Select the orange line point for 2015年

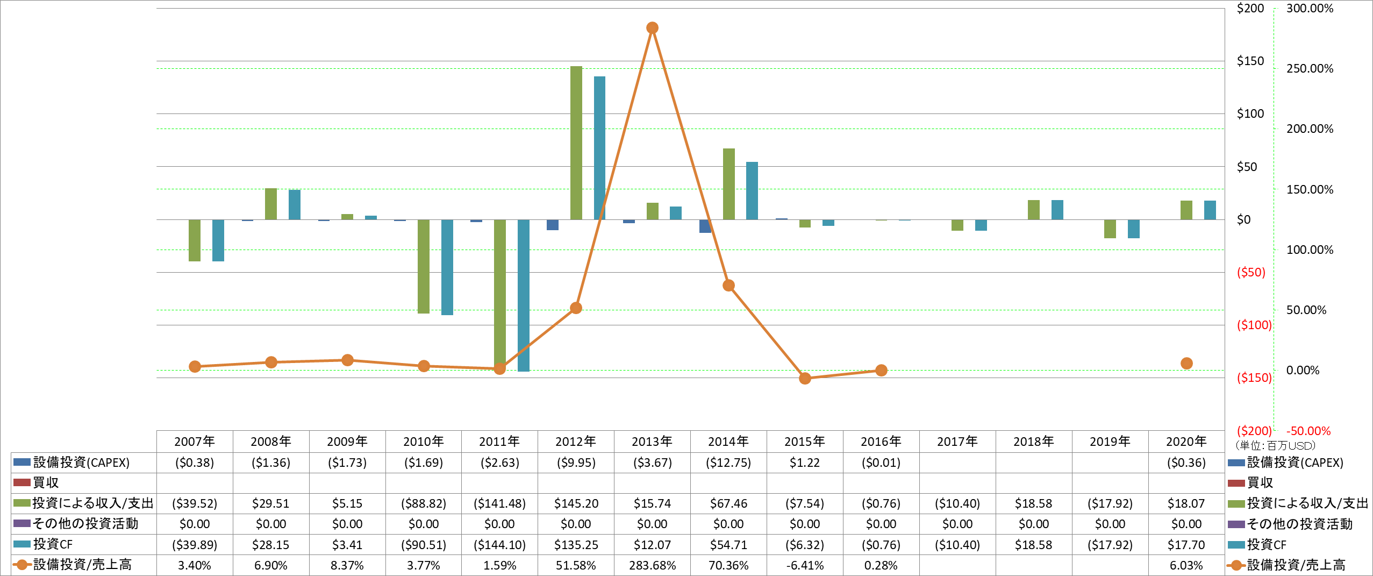[805, 378]
